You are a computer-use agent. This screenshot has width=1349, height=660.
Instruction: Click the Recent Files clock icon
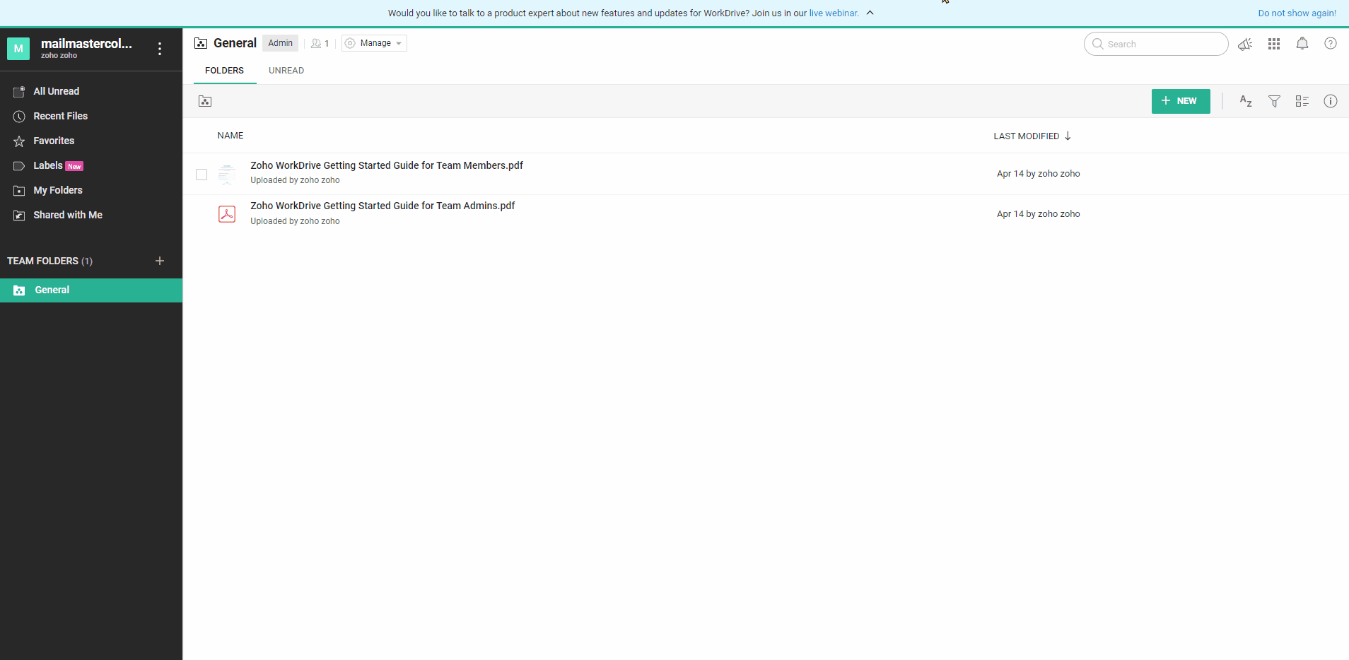click(19, 117)
